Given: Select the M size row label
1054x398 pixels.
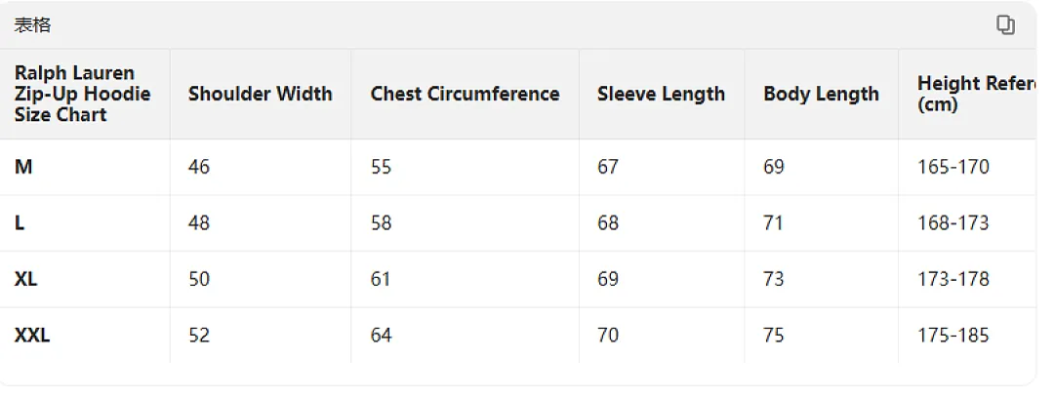Looking at the screenshot, I should tap(23, 167).
